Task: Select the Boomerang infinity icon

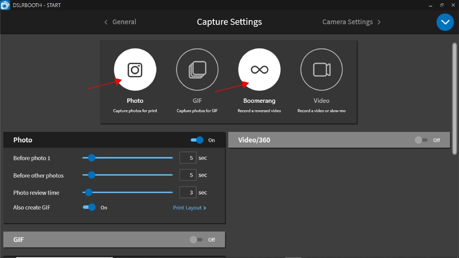Action: [x=259, y=70]
